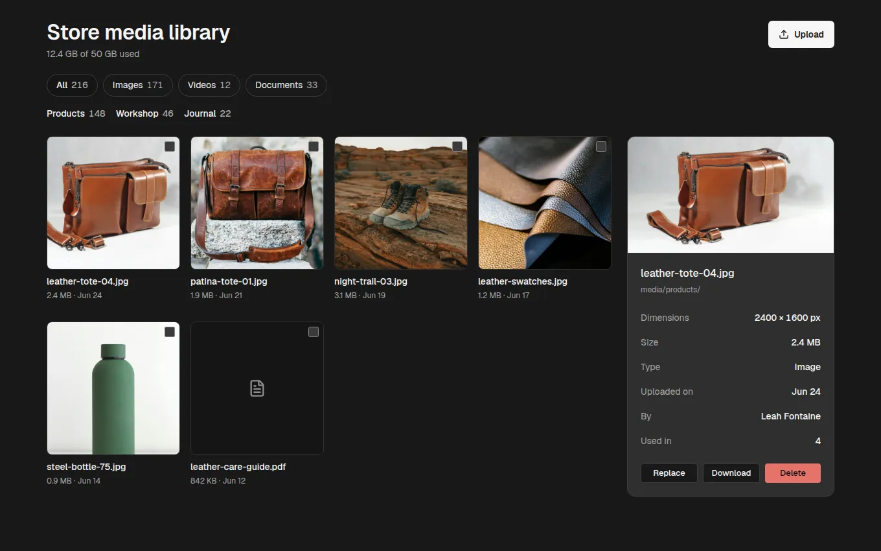Screen dimensions: 881x551
Task: Mark the steel-bottle-75.jpg checkbox
Action: click(170, 332)
